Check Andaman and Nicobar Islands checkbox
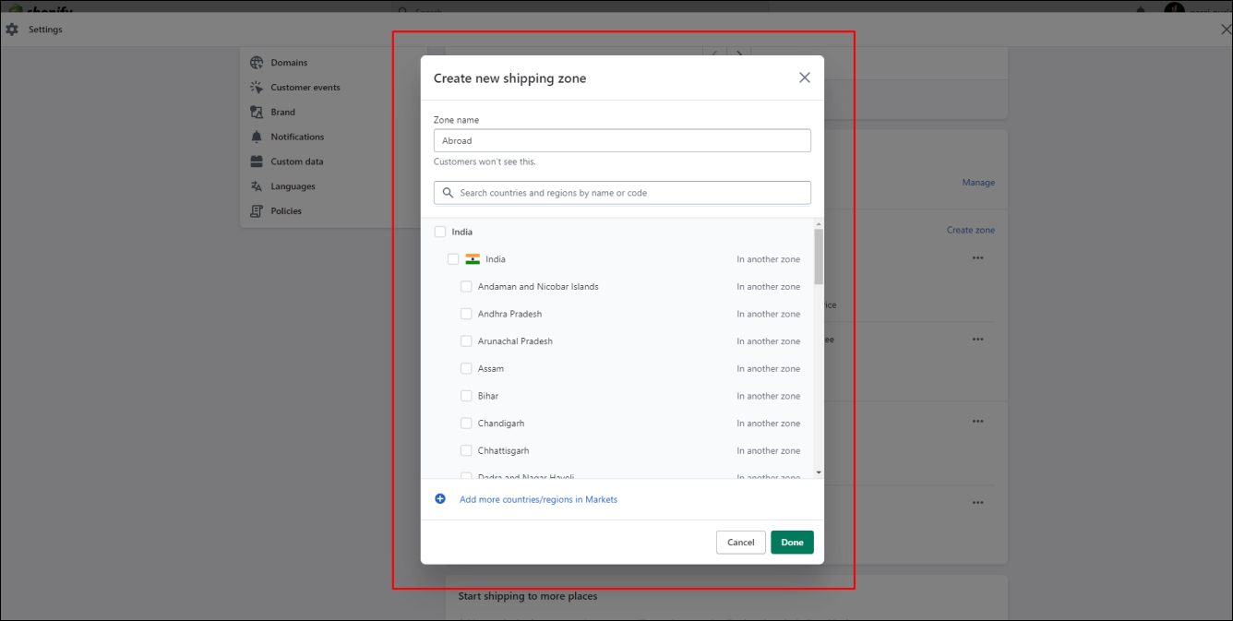The height and width of the screenshot is (621, 1233). [x=466, y=286]
